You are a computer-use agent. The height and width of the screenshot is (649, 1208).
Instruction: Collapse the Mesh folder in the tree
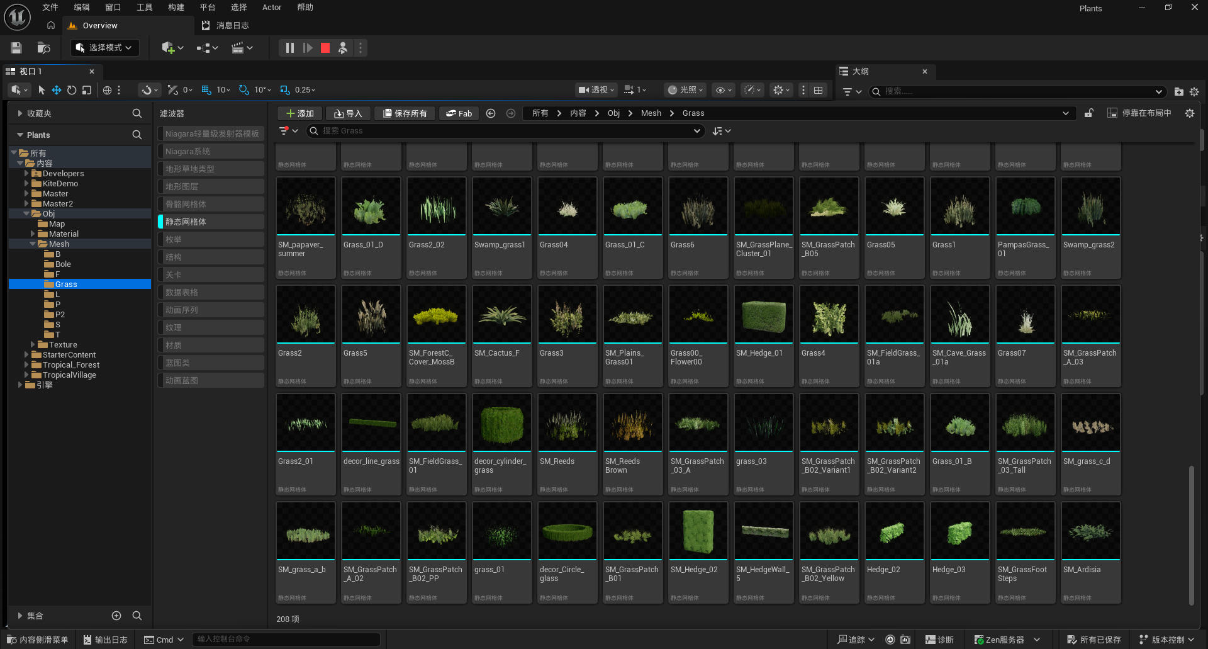(33, 244)
